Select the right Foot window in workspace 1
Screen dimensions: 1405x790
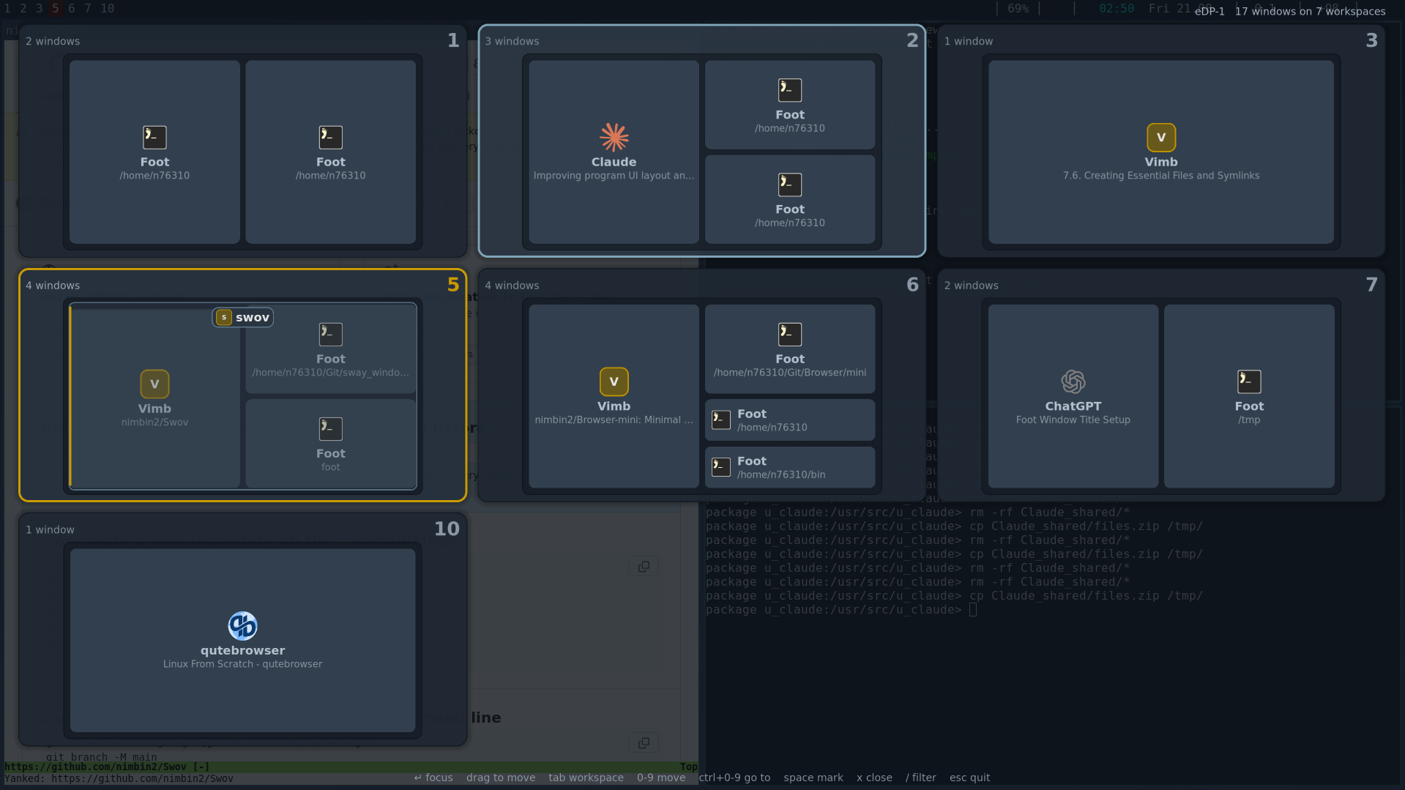click(x=330, y=152)
